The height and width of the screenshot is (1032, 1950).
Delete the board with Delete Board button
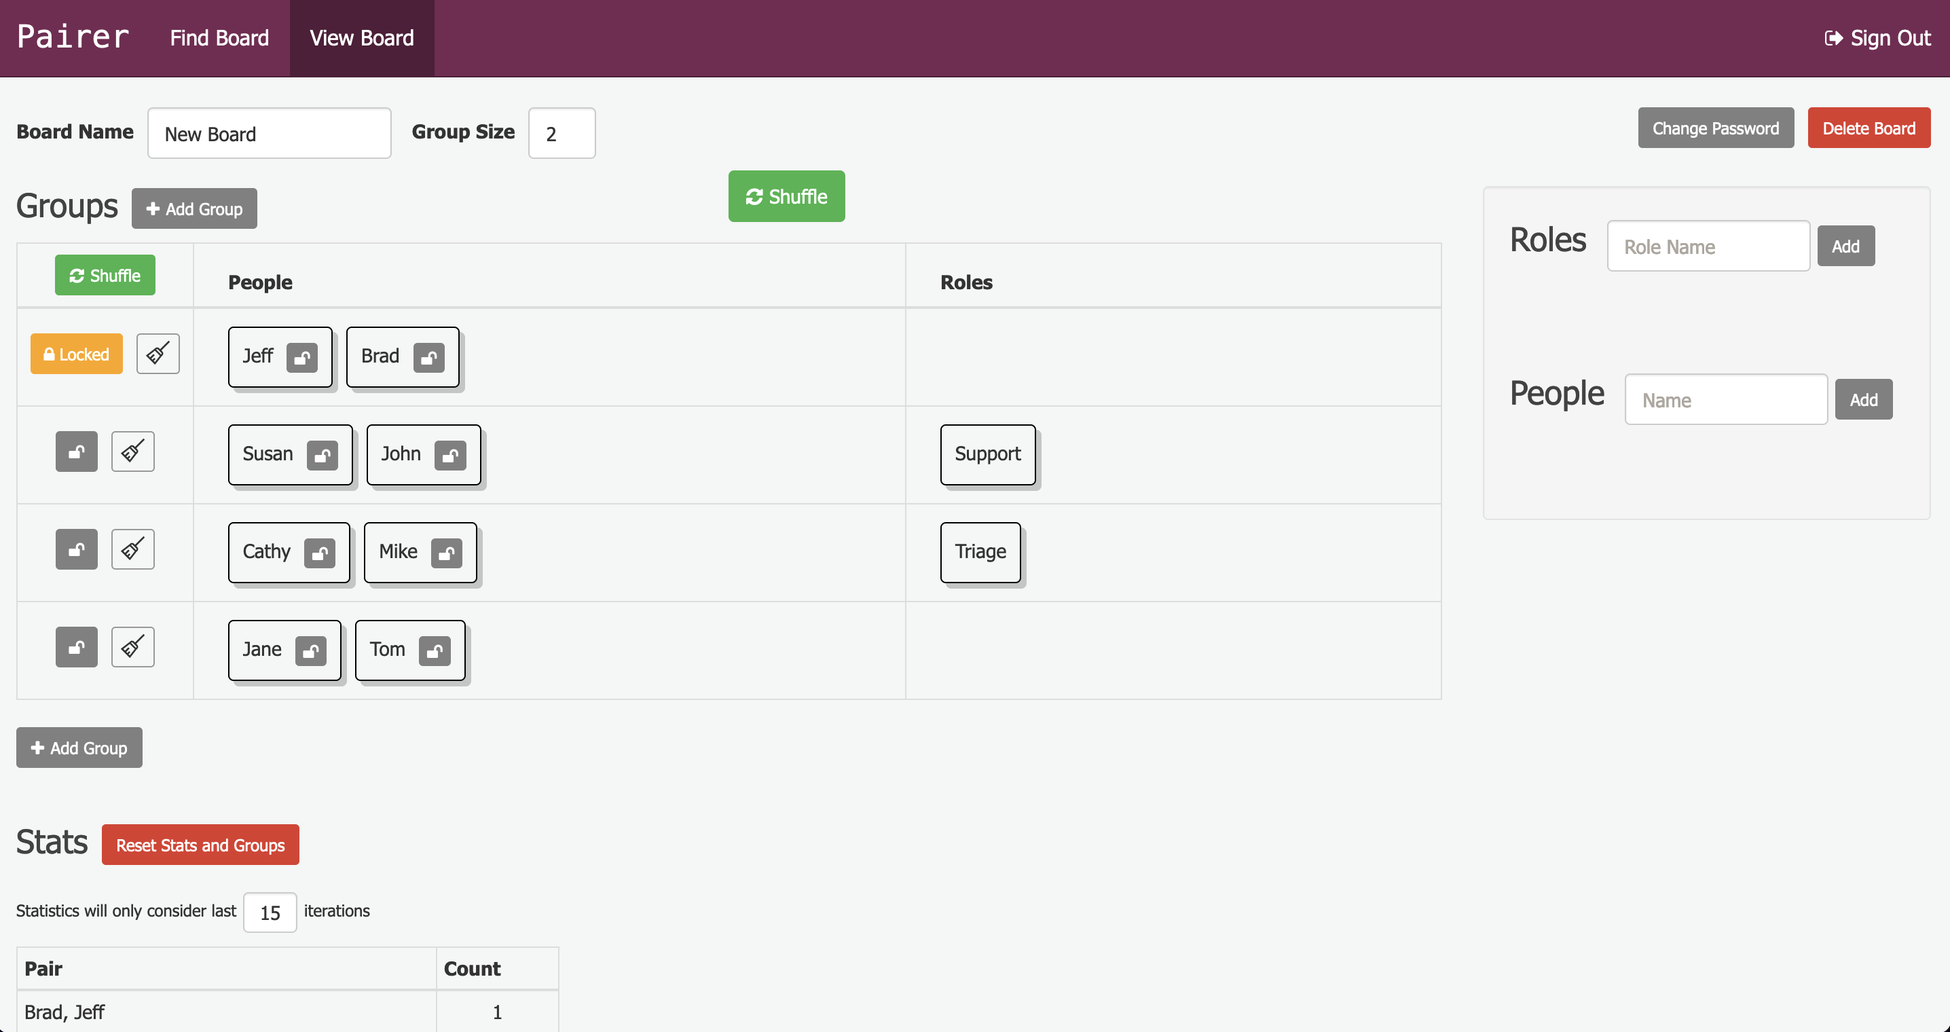[x=1869, y=128]
